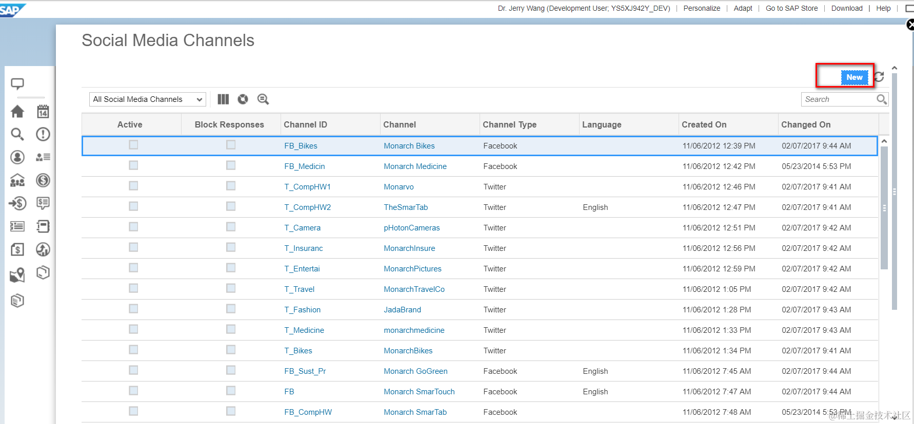
Task: Open the person-in-circle customer icon
Action: (x=17, y=157)
